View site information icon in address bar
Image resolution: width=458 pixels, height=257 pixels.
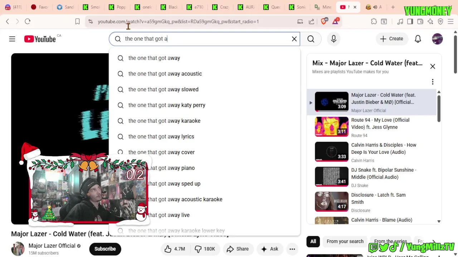90,21
